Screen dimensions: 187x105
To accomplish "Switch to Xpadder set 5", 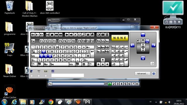I will pos(125,84).
